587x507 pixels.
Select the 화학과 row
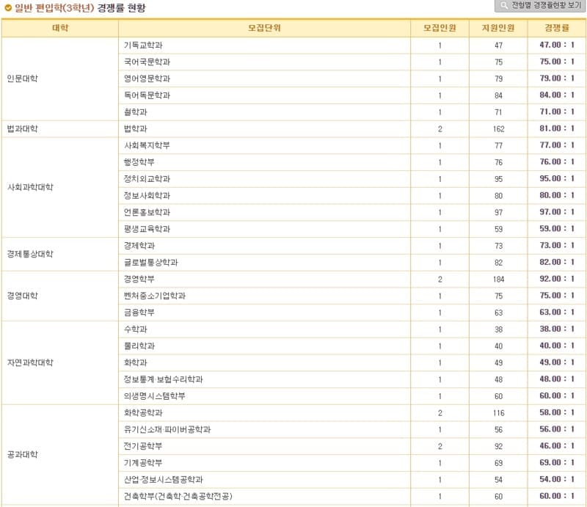click(x=352, y=363)
